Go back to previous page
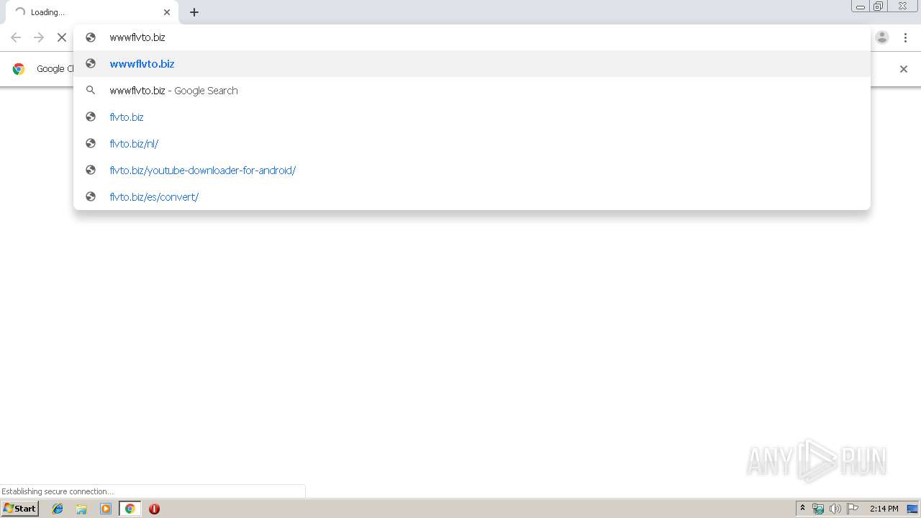 pos(16,37)
